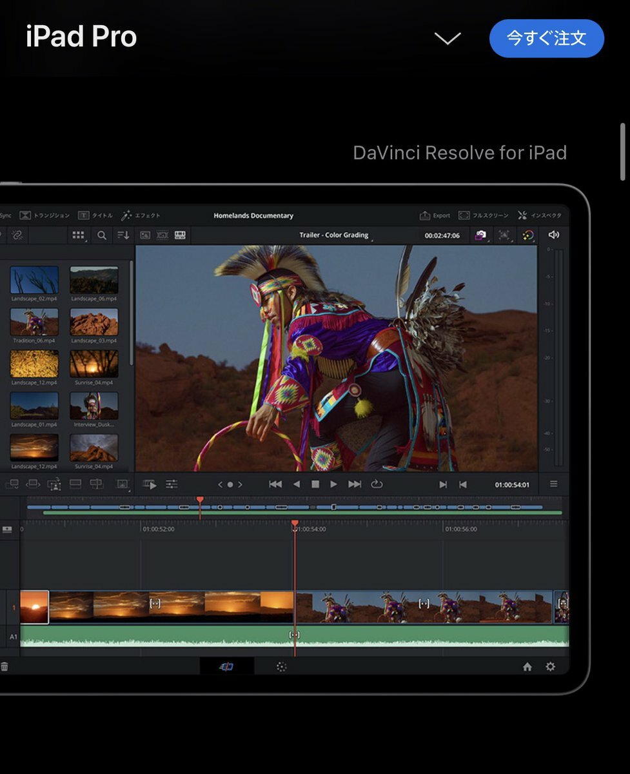Viewport: 630px width, 774px height.
Task: Click the trash delete icon
Action: pos(4,667)
